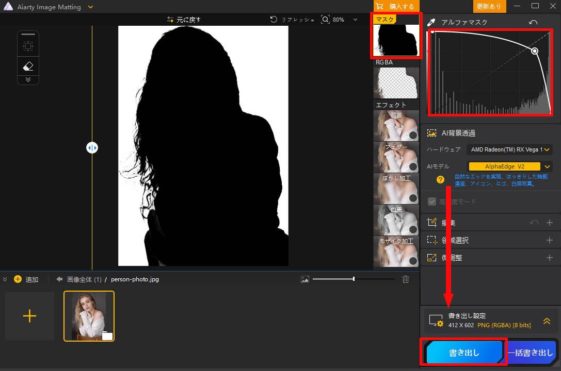Click the trash icon in the image strip
The height and width of the screenshot is (371, 561).
[406, 279]
